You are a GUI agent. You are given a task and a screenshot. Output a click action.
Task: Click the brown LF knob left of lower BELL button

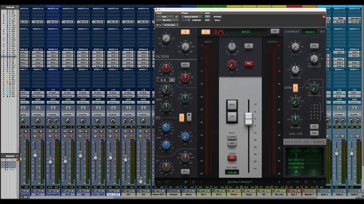[166, 167]
